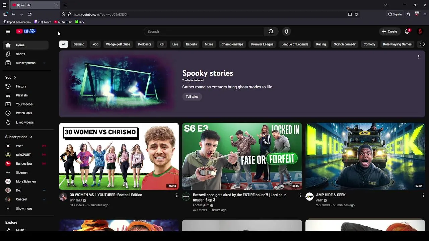This screenshot has height=241, width=429.
Task: Open the Caedrel subscription channel
Action: tap(25, 199)
